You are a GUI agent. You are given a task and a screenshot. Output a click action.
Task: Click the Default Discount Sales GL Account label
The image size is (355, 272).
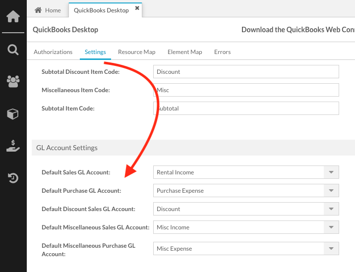click(x=88, y=209)
